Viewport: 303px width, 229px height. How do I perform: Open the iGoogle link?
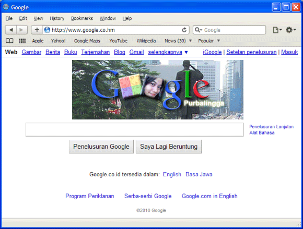tap(212, 52)
